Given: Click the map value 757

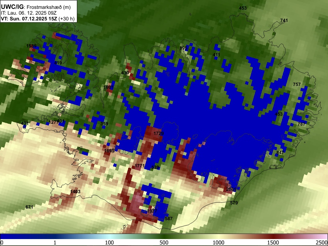Looking at the screenshot, I should click(x=297, y=84).
